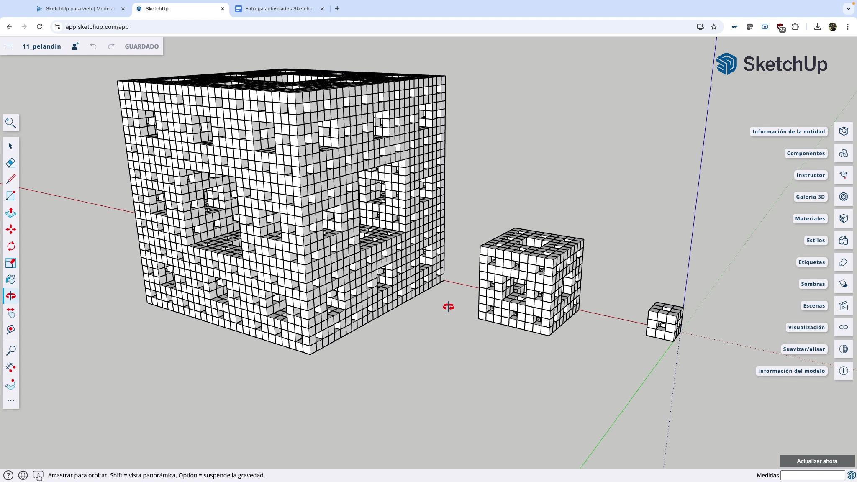Expand more tools with three dots
This screenshot has height=482, width=857.
click(x=10, y=400)
